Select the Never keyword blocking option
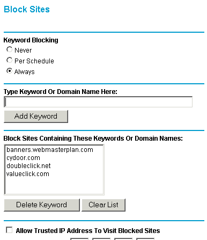The height and width of the screenshot is (240, 207). tap(9, 49)
